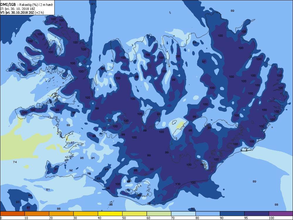Click the legend tick label 30
Image resolution: width=293 pixels, height=220 pixels.
(75, 218)
